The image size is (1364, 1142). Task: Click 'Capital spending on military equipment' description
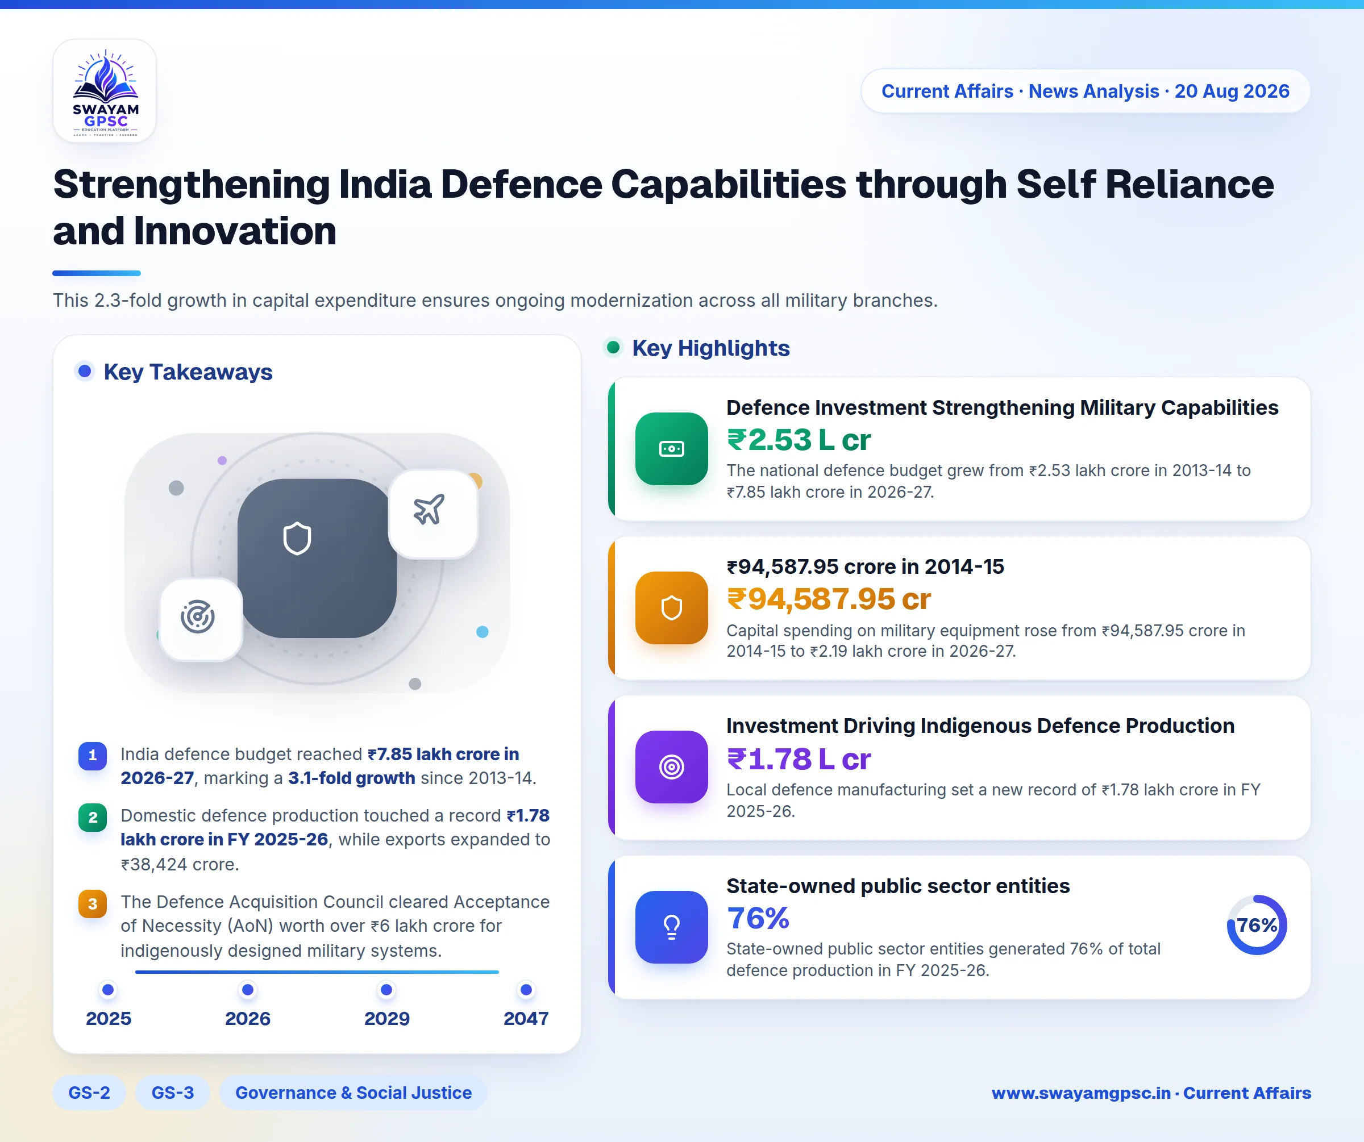[985, 641]
